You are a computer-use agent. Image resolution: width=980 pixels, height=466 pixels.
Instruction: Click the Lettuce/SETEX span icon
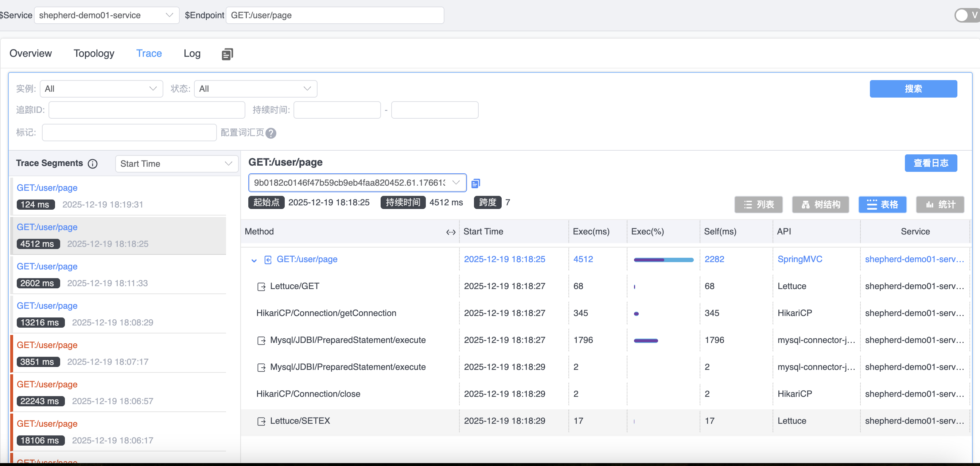[261, 421]
